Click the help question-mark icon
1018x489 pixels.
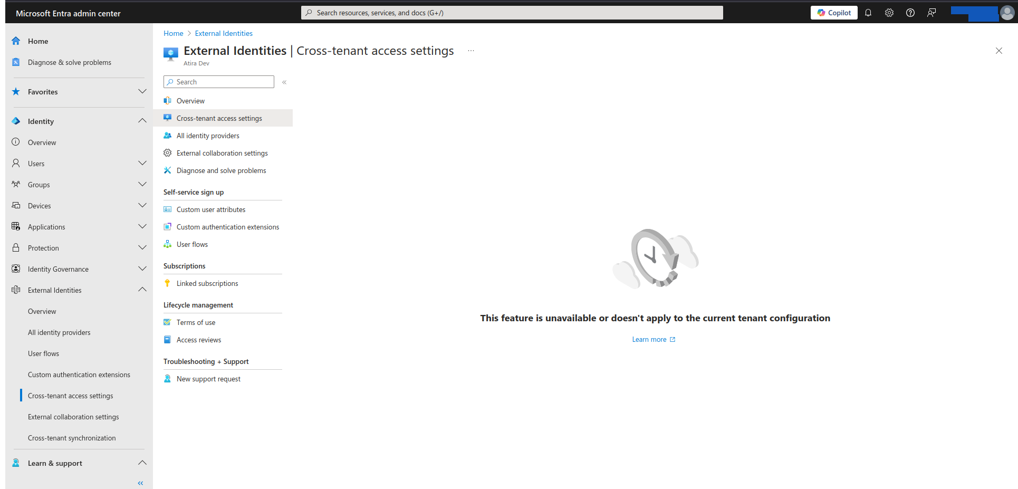point(910,12)
